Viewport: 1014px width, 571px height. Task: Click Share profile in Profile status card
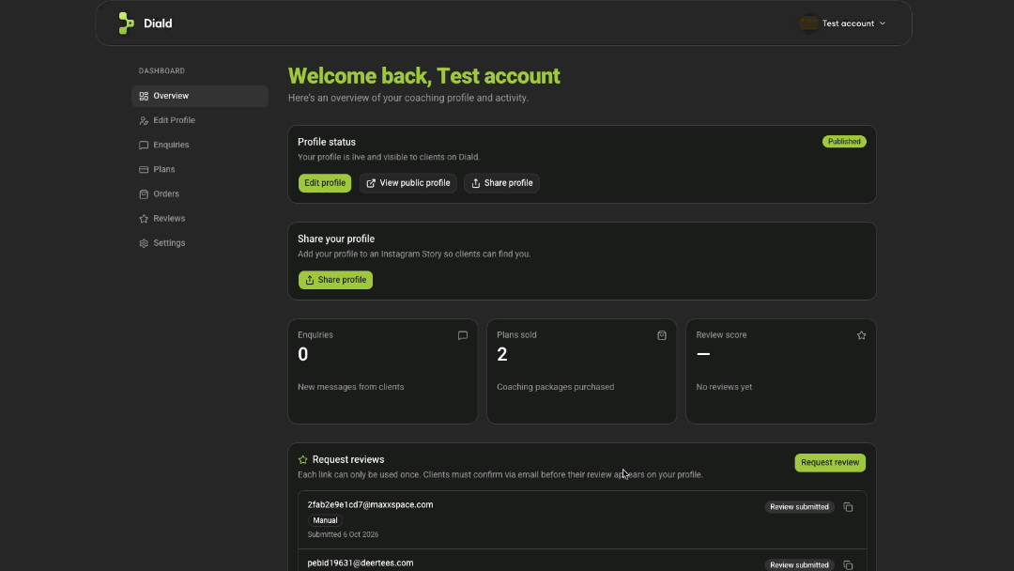click(501, 183)
